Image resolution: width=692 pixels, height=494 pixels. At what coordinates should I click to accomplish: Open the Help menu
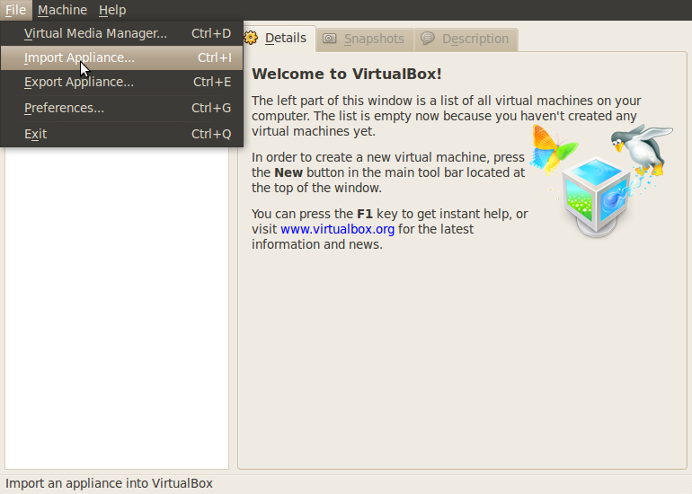pyautogui.click(x=112, y=10)
